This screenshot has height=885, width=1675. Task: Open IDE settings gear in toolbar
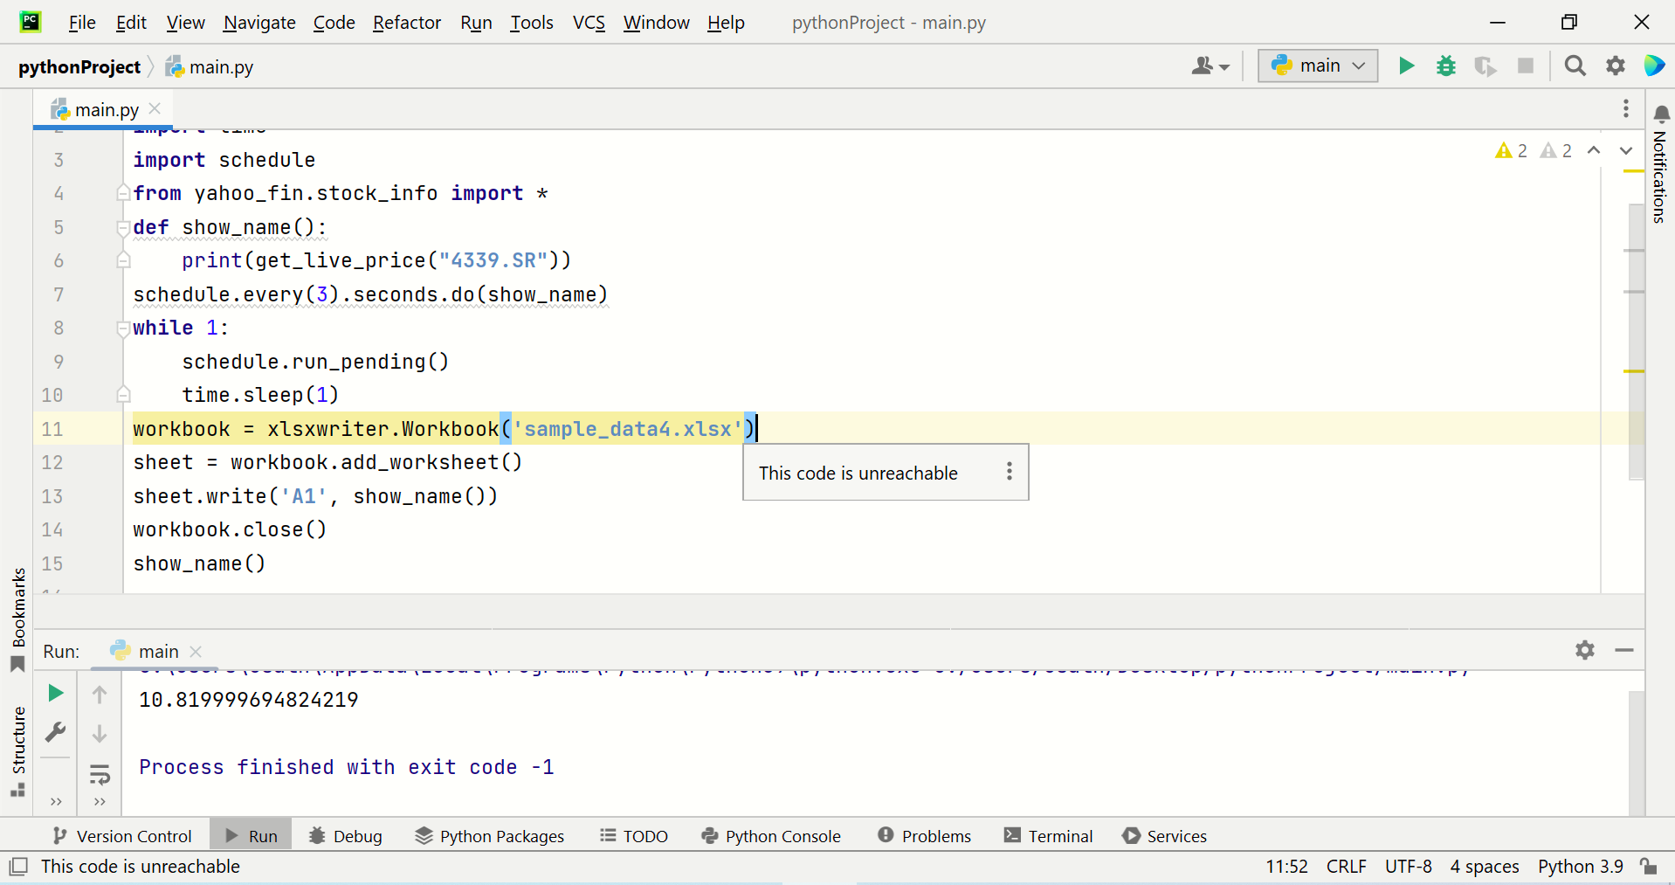click(x=1616, y=66)
